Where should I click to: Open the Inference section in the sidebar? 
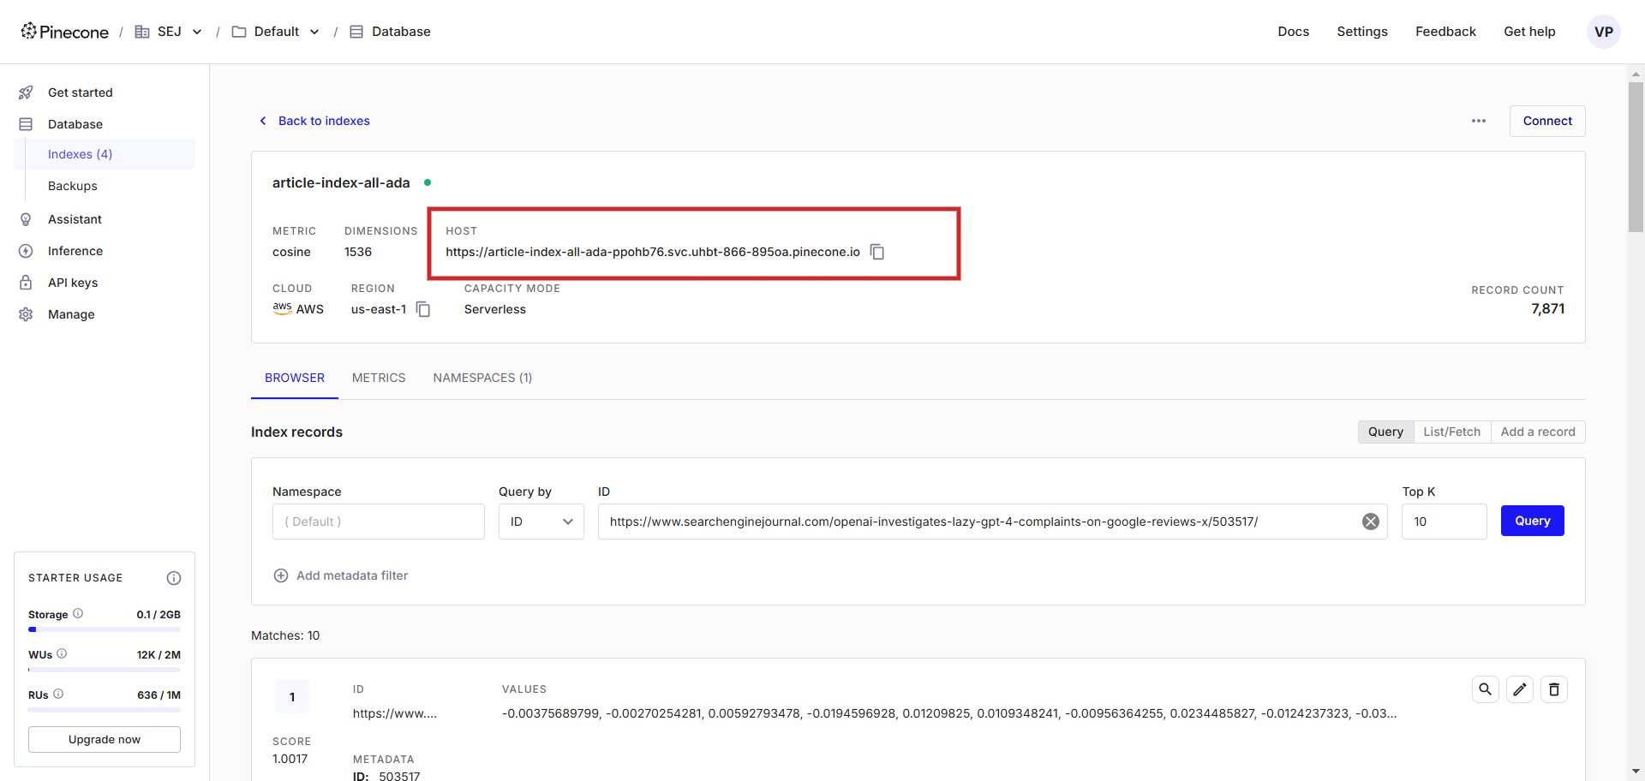pos(75,250)
